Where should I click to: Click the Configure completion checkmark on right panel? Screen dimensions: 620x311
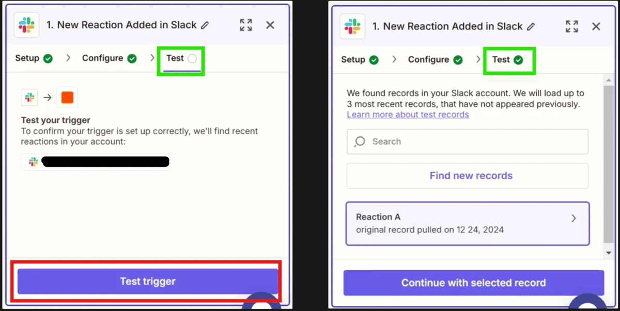(458, 59)
